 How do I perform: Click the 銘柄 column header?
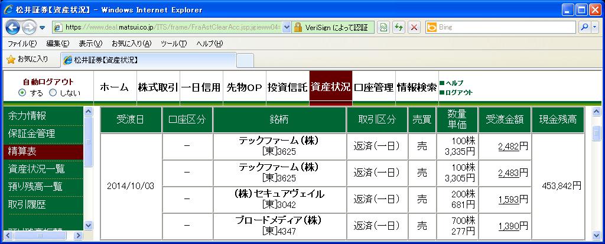[x=279, y=120]
